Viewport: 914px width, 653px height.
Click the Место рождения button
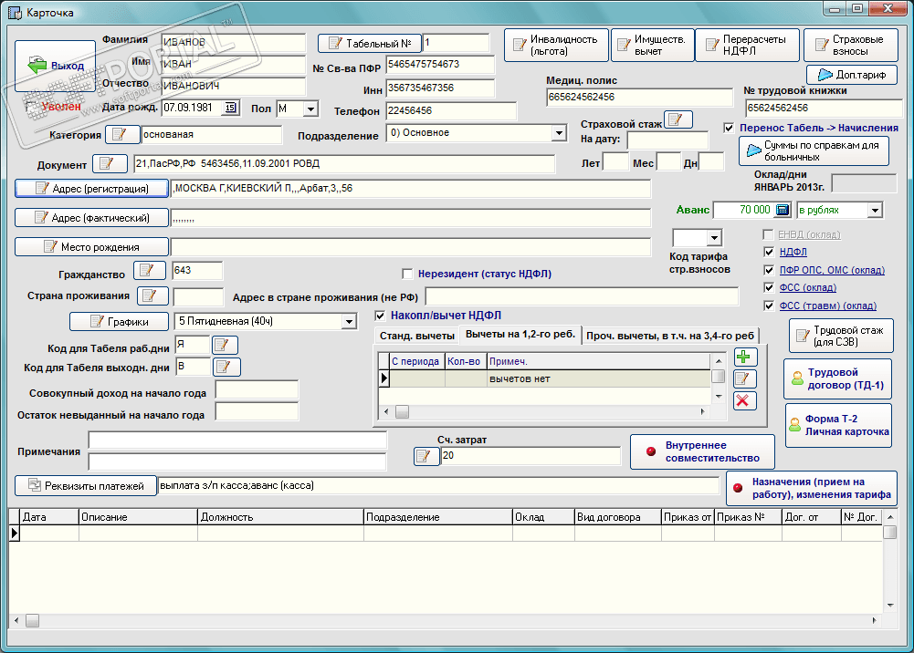[x=91, y=247]
